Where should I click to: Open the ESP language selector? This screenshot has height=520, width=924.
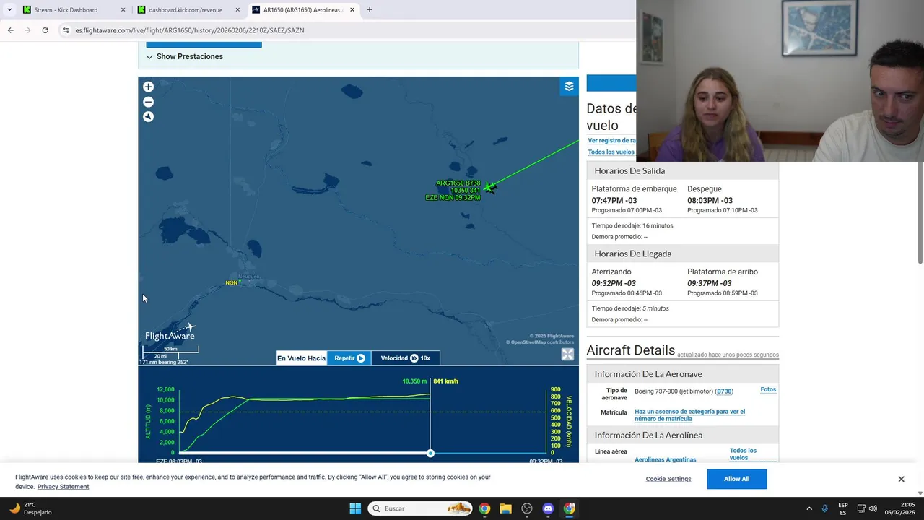[843, 508]
